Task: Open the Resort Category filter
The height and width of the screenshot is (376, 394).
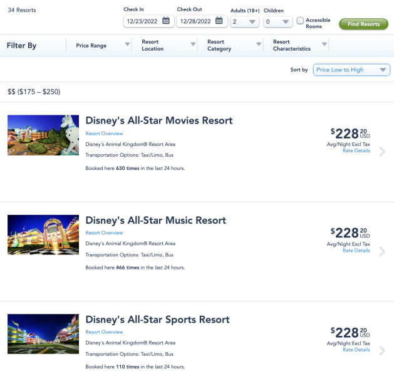Action: [x=230, y=46]
